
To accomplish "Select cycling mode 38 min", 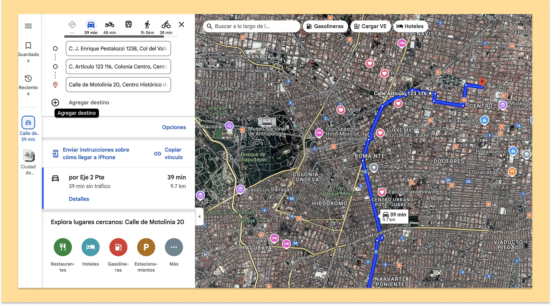I will click(166, 27).
